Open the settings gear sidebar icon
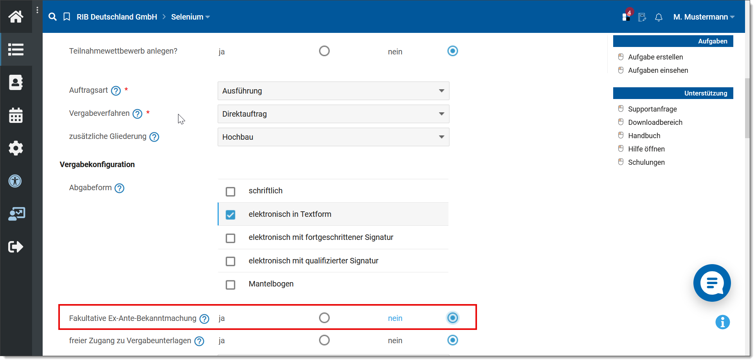Screen dimensions: 756x362 point(16,148)
